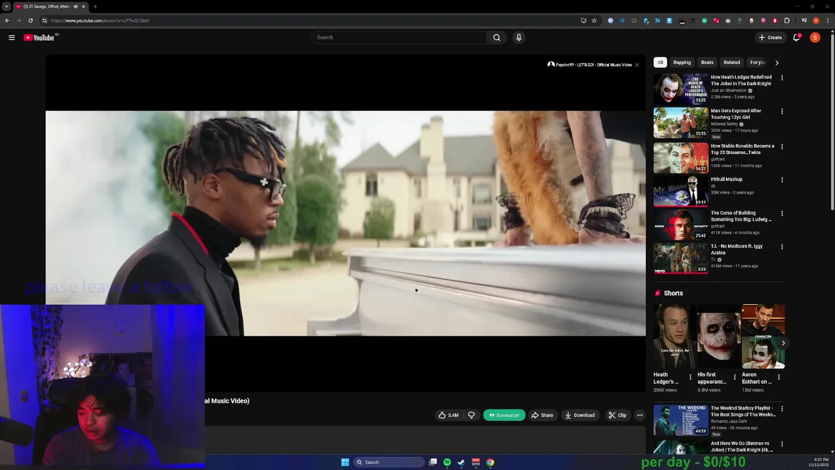Screen dimensions: 835x470
Task: Click the Windows taskbar search box
Action: pyautogui.click(x=389, y=462)
